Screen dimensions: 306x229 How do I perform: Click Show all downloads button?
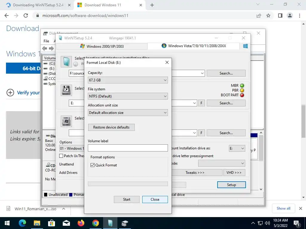(x=283, y=208)
